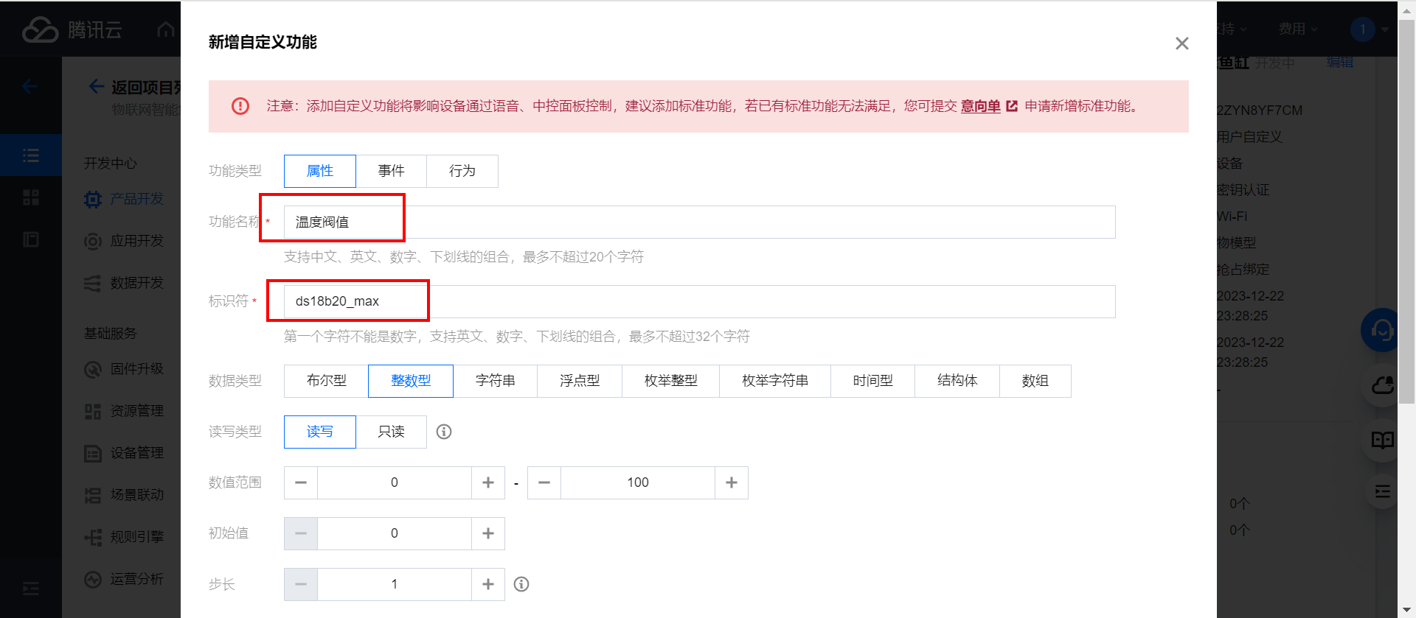Click the 功能名称 input field
Screen dimensions: 1416x618
pos(698,222)
